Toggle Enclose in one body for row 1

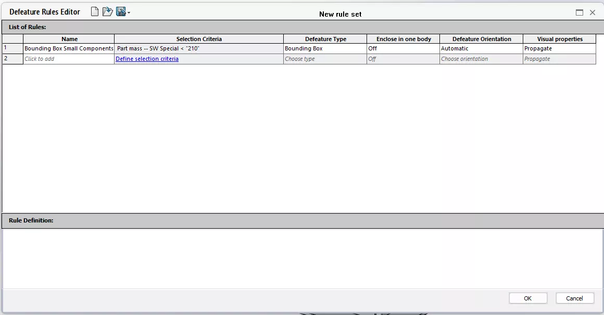tap(403, 48)
